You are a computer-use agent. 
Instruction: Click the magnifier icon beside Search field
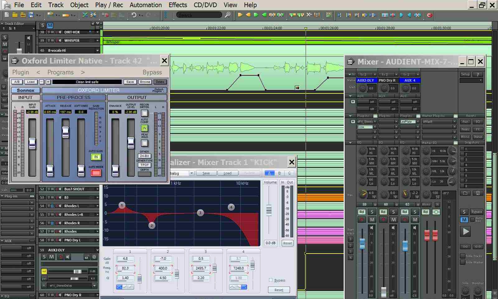click(x=228, y=15)
